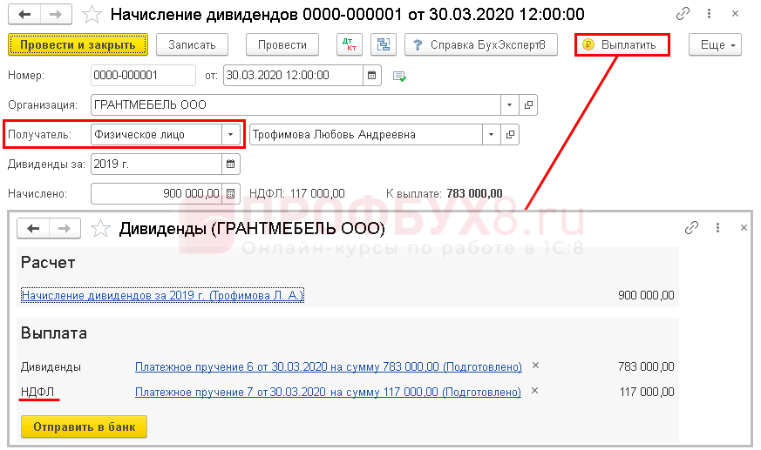Click the К выплате 783 000,00 value
The image size is (761, 450).
[474, 193]
